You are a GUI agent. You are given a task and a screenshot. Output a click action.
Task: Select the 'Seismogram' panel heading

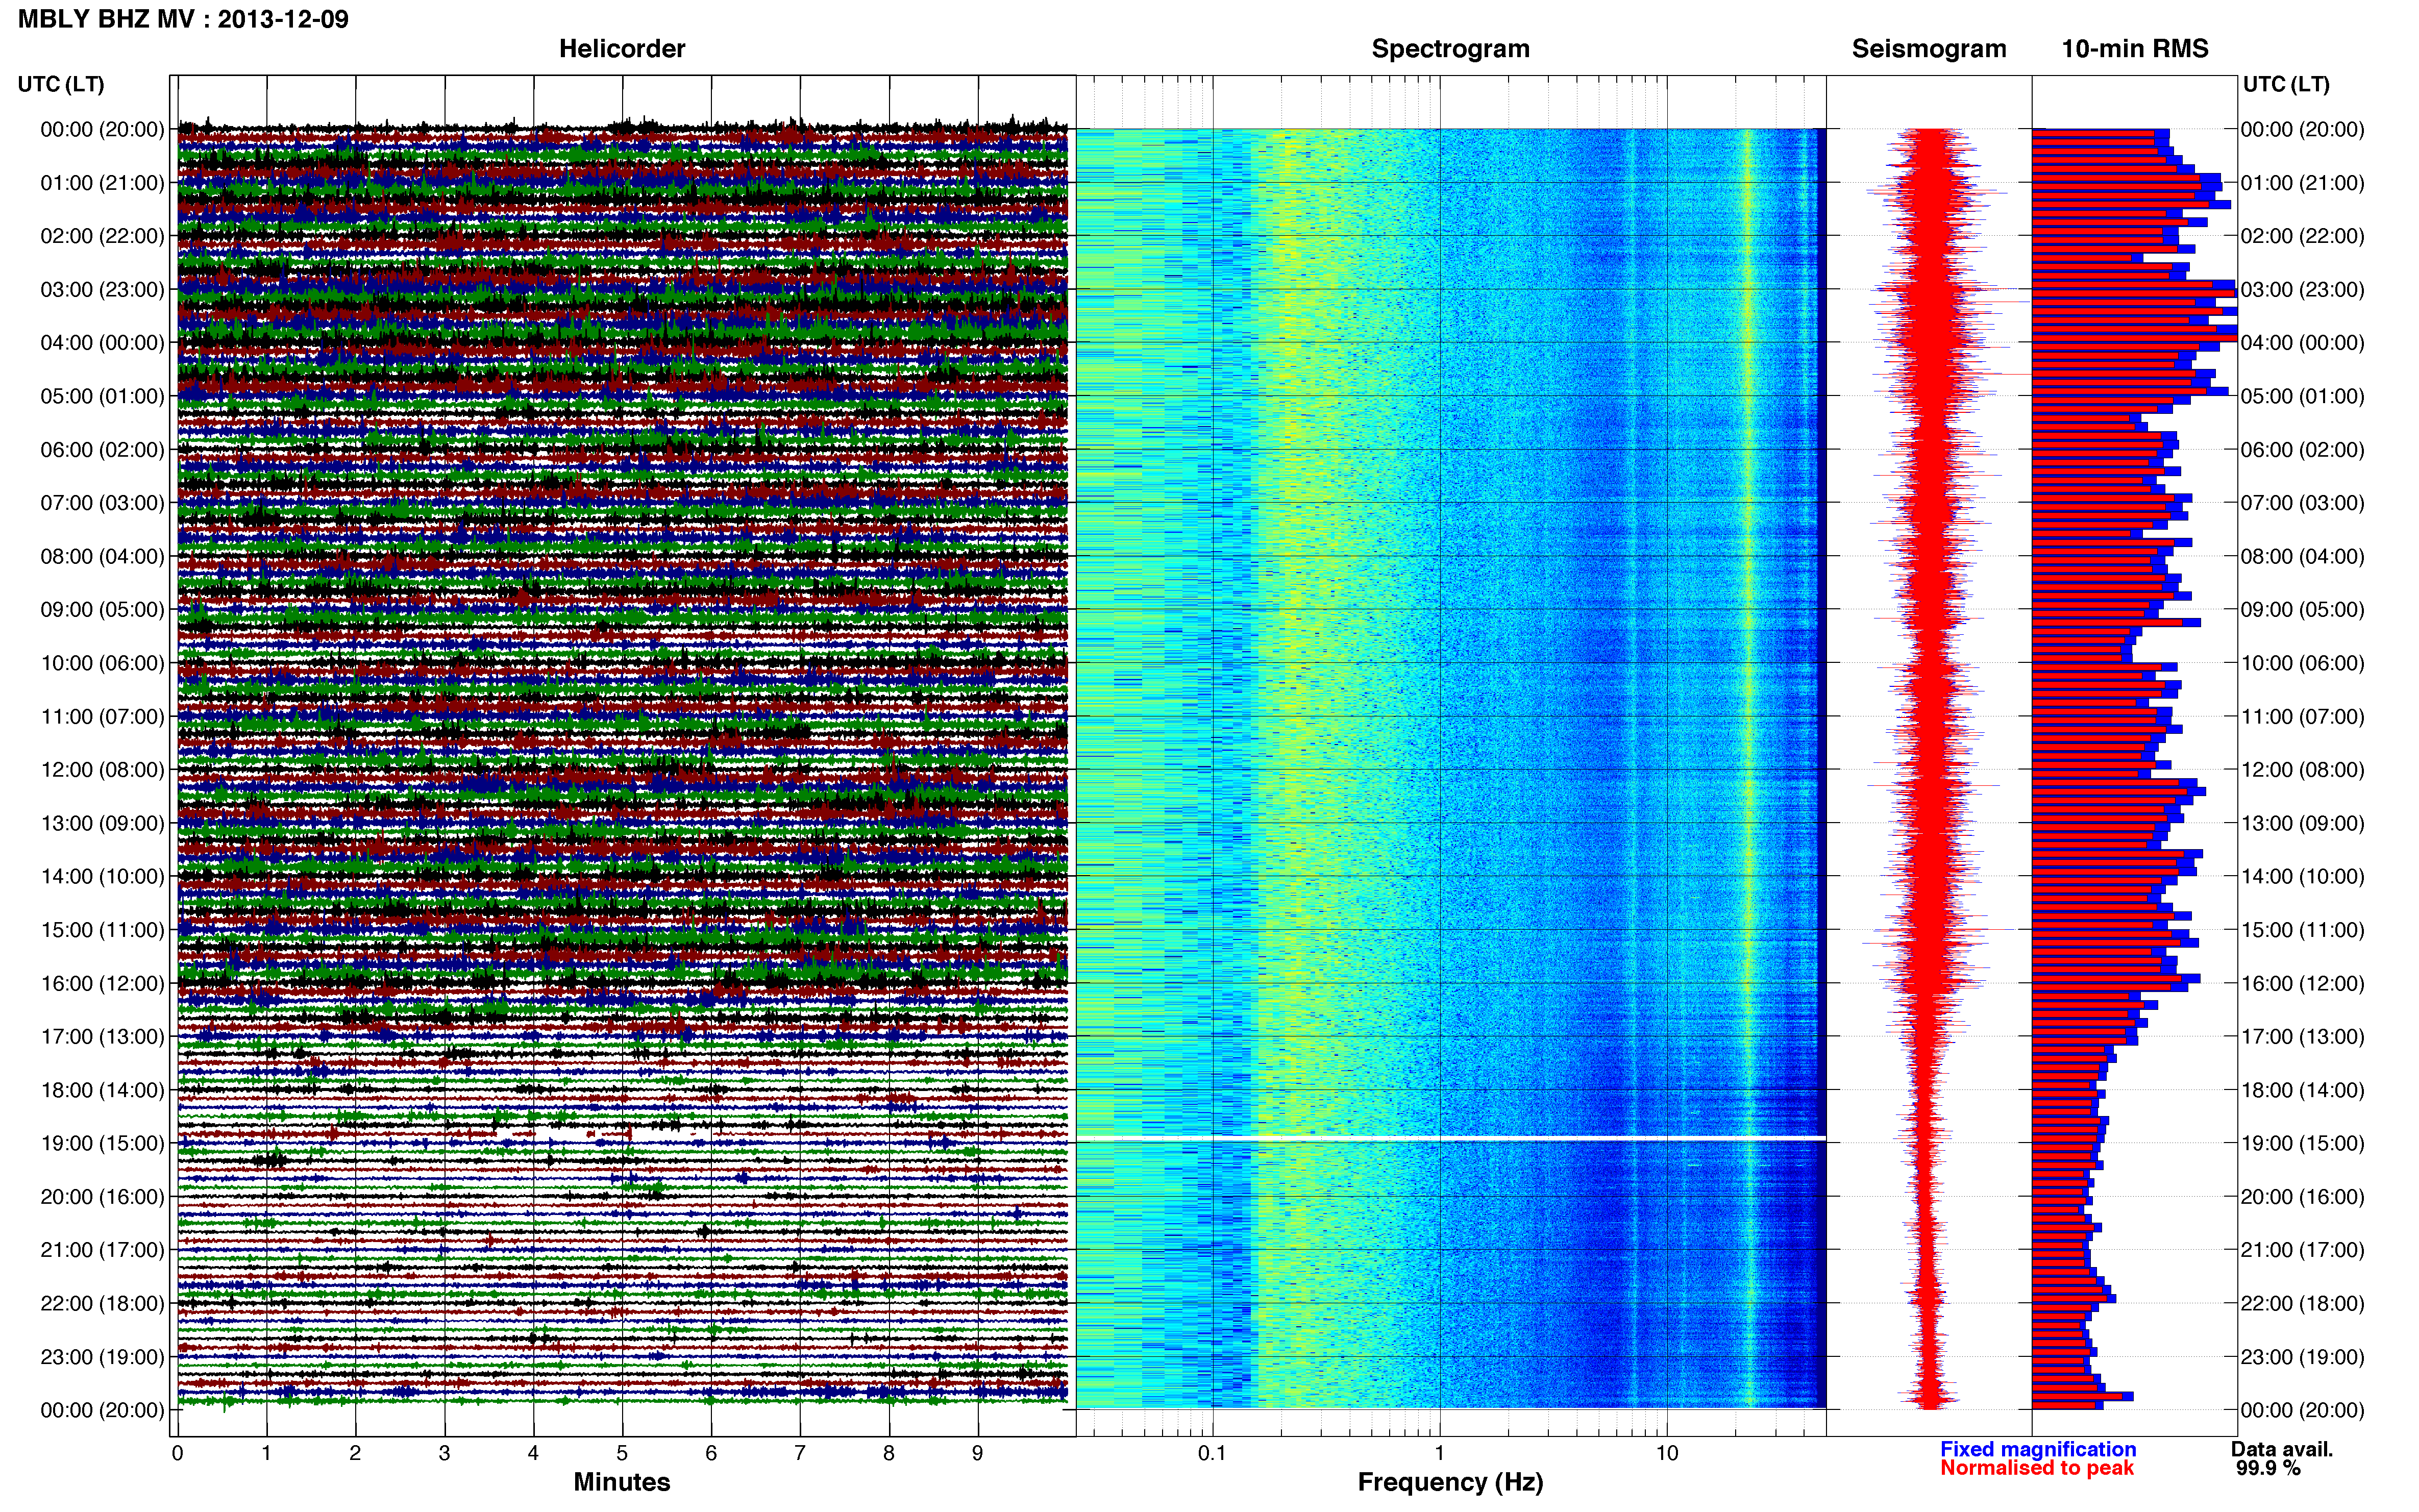coord(1928,49)
